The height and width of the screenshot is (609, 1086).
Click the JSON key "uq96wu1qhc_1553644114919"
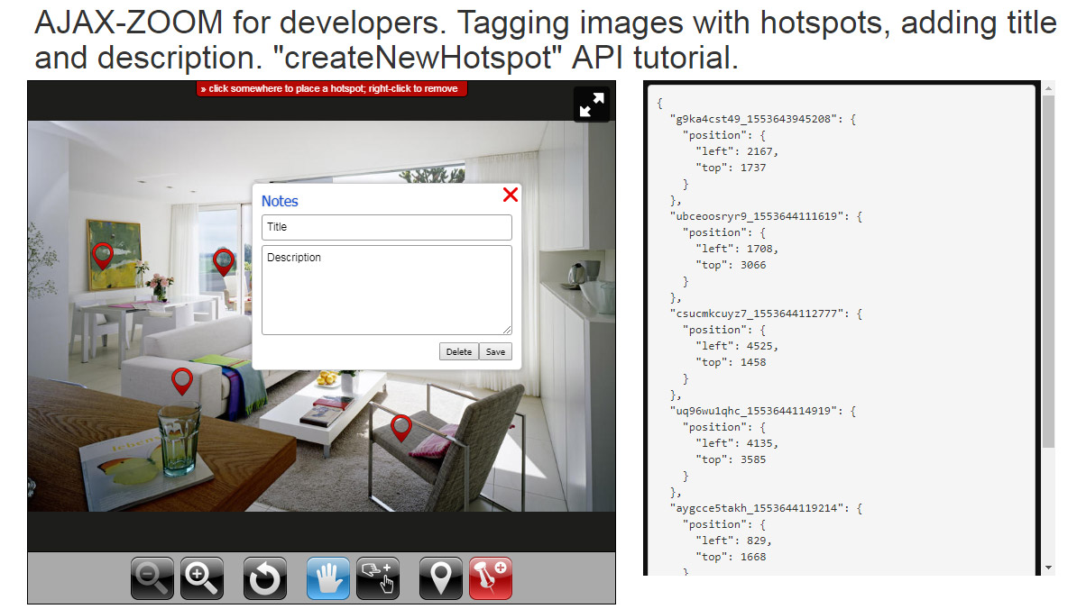click(756, 411)
